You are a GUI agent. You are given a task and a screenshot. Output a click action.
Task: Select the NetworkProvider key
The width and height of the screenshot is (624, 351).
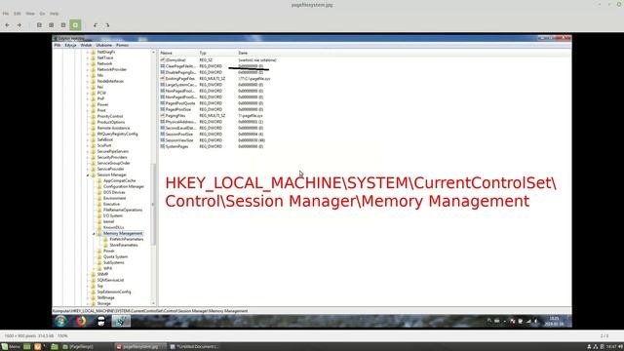point(111,69)
